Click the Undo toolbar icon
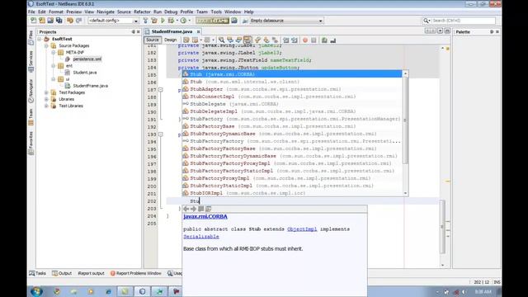This screenshot has width=528, height=297. [x=70, y=21]
